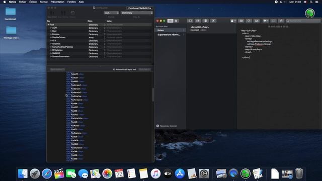Expand the Graphics node
This screenshot has width=322, height=181.
point(51,44)
